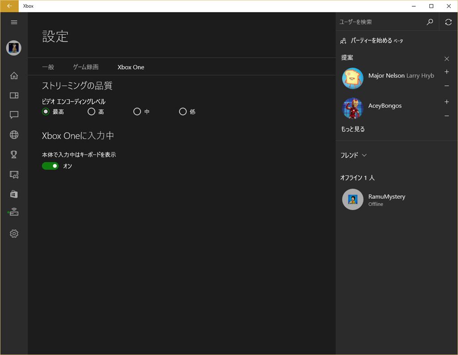
Task: Click the search magnifier icon
Action: click(430, 22)
